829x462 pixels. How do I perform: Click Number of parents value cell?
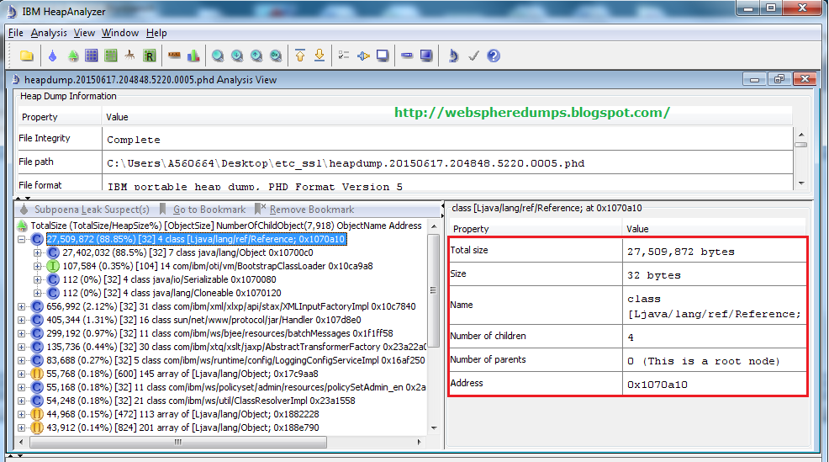point(715,360)
